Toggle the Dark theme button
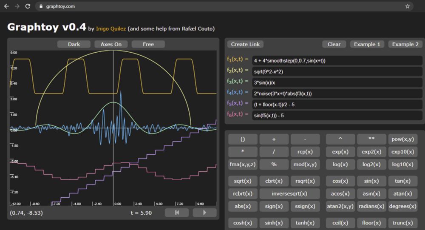The width and height of the screenshot is (425, 230). 74,44
